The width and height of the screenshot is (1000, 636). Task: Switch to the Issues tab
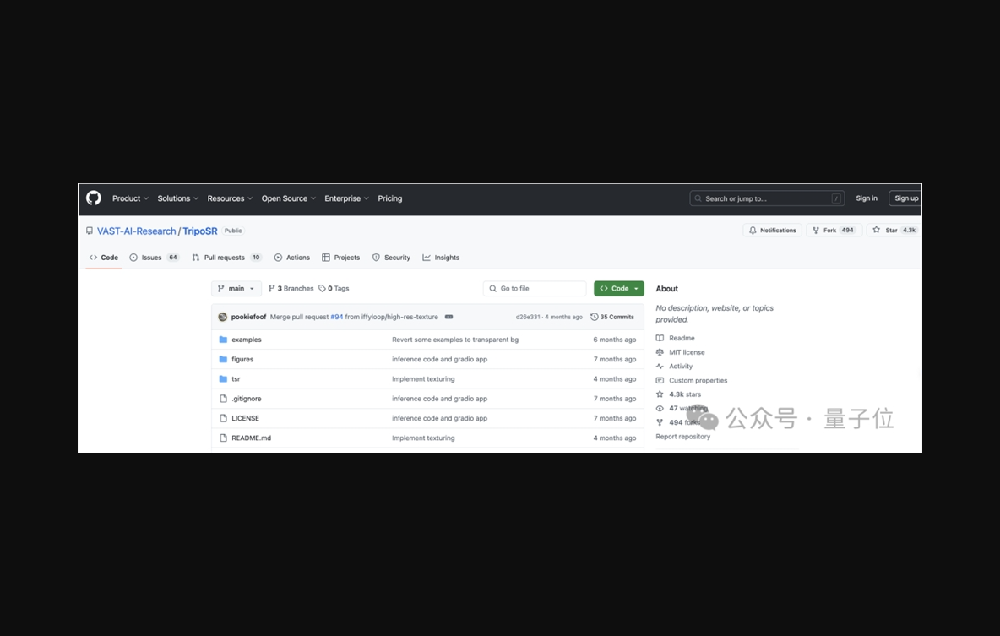pyautogui.click(x=154, y=258)
